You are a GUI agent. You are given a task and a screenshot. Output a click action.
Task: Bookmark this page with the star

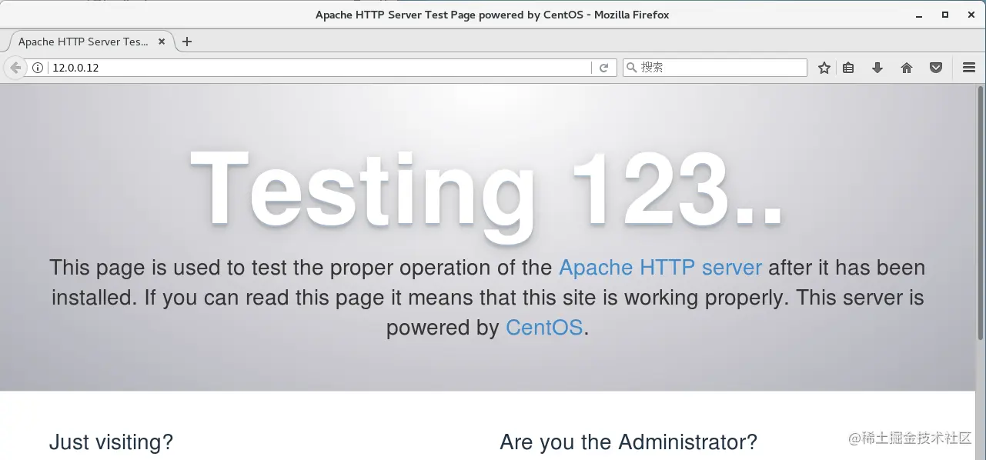pyautogui.click(x=824, y=68)
